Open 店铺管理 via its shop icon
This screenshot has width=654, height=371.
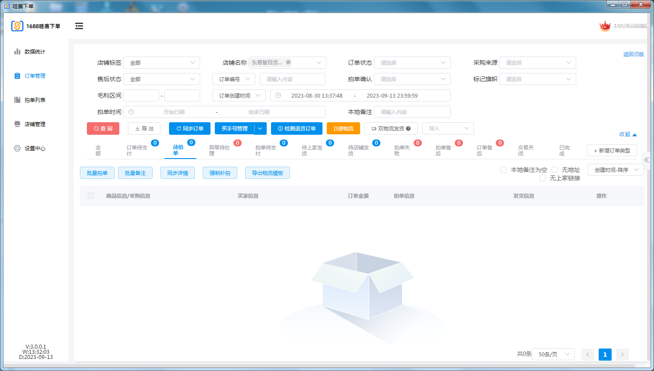click(x=17, y=124)
